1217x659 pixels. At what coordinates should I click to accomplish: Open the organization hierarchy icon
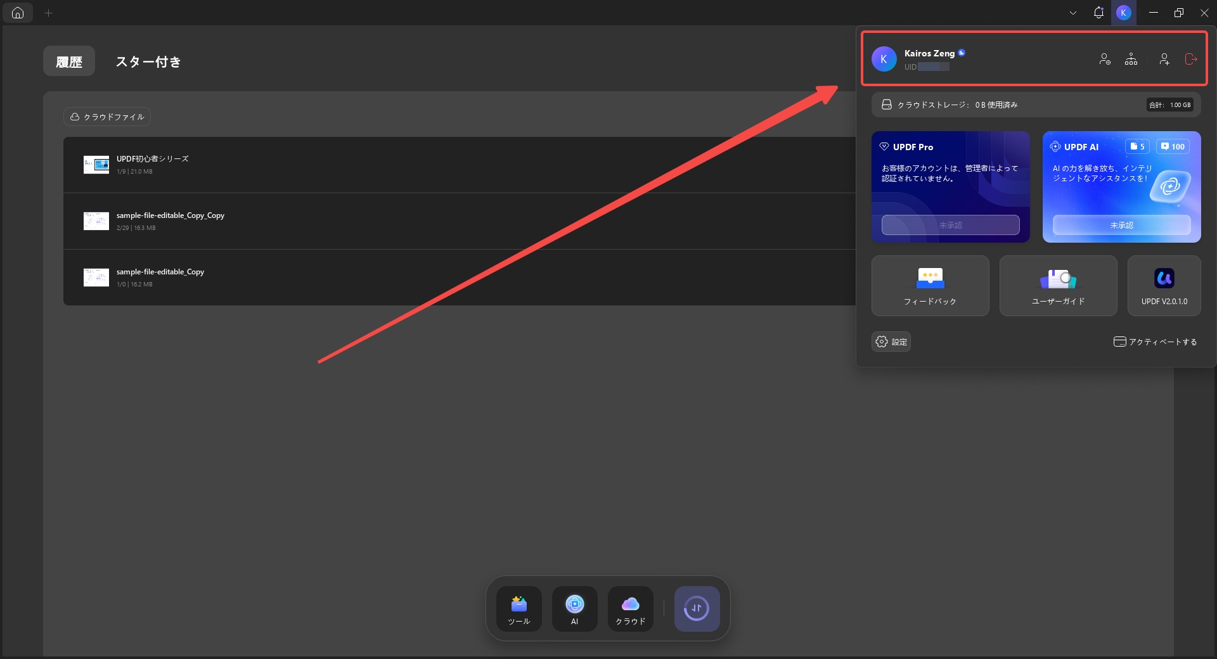point(1131,59)
